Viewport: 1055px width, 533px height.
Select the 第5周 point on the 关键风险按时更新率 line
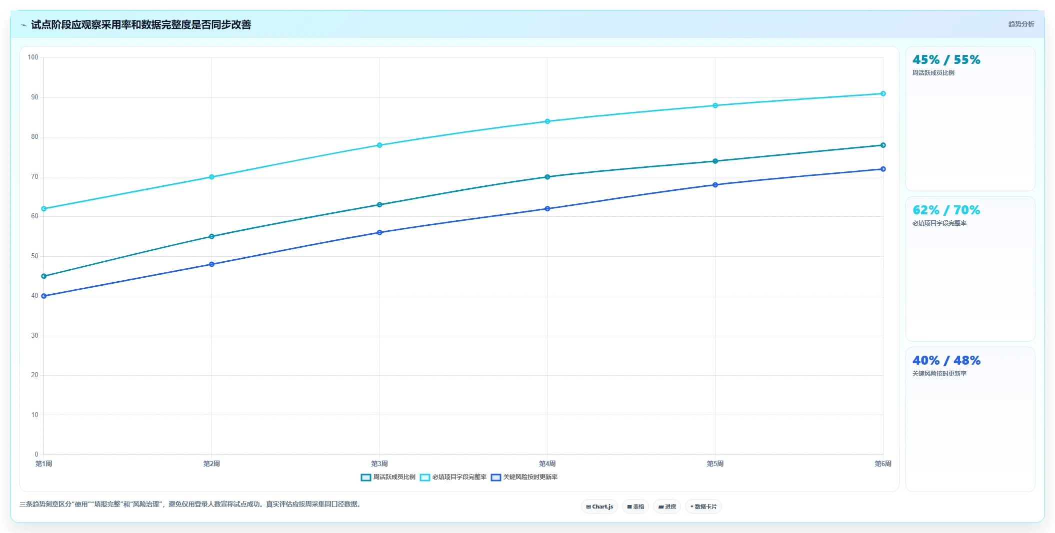coord(715,185)
